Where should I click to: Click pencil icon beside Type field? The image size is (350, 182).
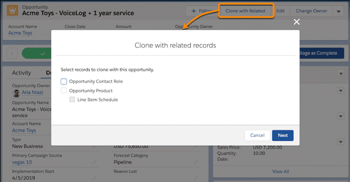click(94, 146)
